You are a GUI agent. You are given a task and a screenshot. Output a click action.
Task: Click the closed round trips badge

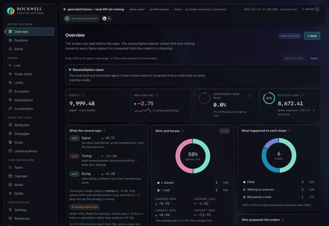point(84,207)
